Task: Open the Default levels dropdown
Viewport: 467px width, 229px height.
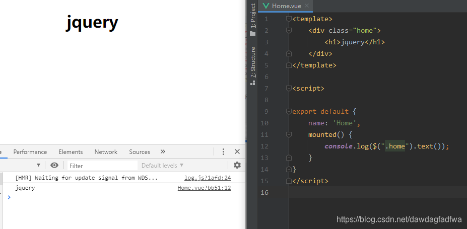Action: 162,166
